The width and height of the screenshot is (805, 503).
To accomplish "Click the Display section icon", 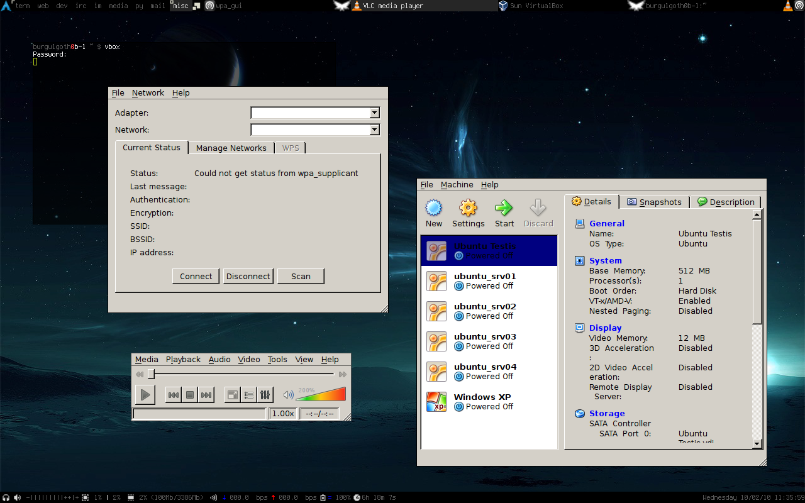I will pyautogui.click(x=579, y=328).
